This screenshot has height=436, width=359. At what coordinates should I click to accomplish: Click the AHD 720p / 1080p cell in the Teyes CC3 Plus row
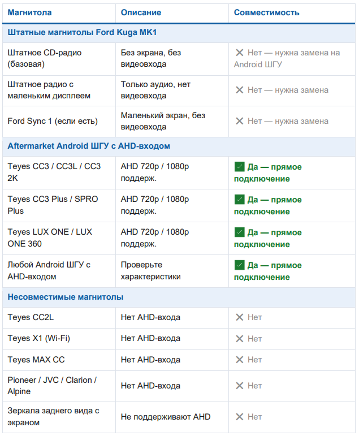tap(172, 205)
